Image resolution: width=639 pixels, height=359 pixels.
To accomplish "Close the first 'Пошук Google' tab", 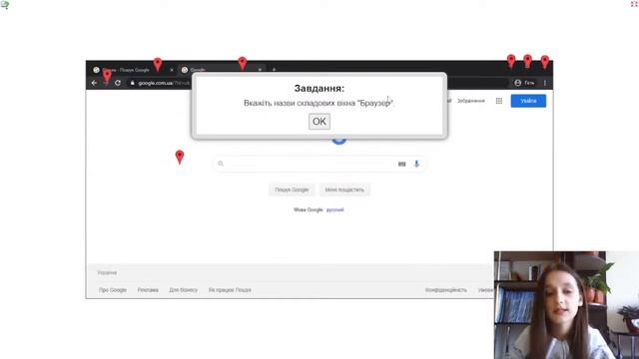I will click(x=172, y=70).
